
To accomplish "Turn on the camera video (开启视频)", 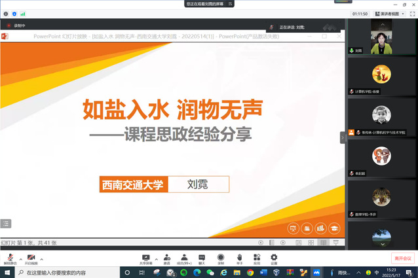I will coord(31,257).
